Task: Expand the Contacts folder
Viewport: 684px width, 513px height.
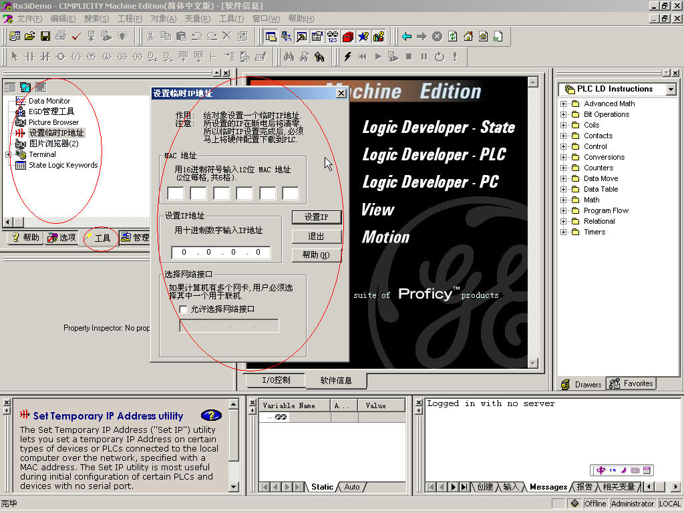Action: coord(564,136)
